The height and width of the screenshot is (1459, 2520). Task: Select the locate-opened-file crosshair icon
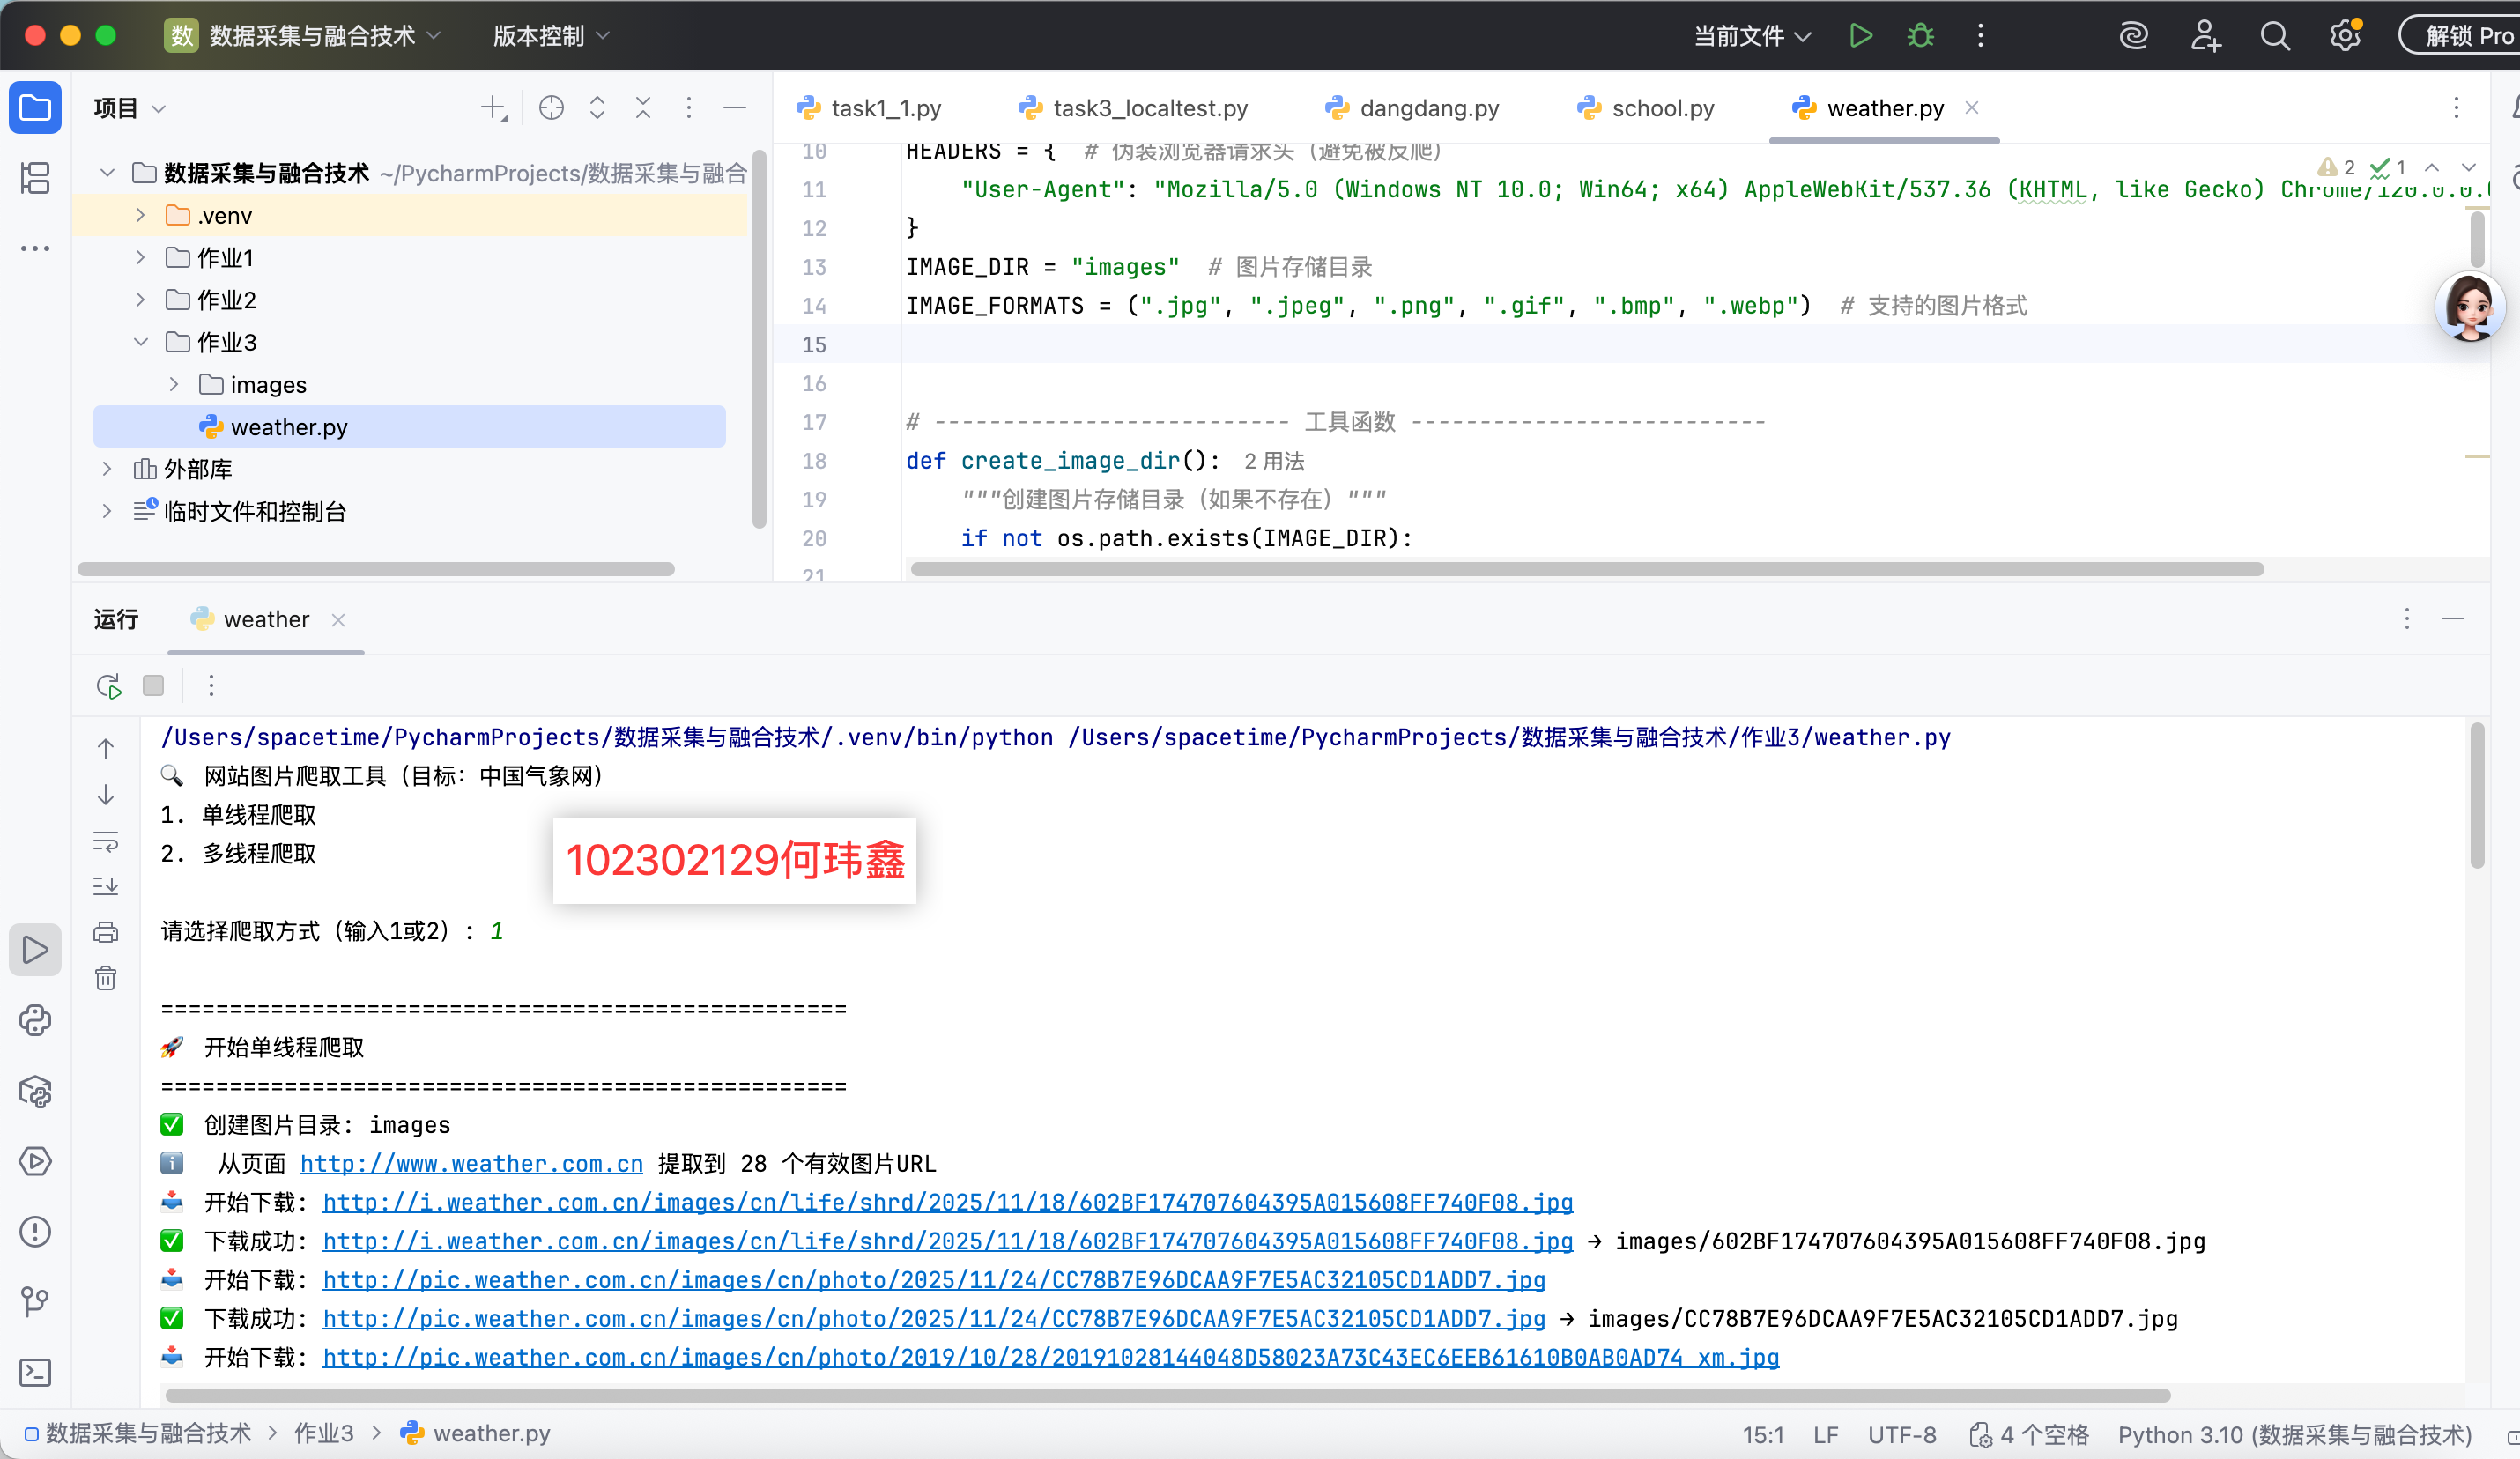click(551, 108)
